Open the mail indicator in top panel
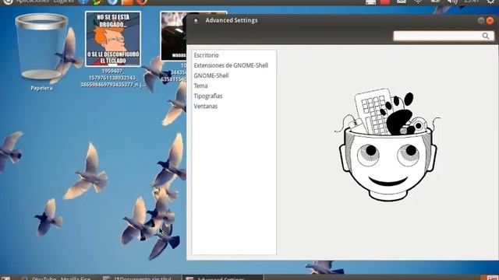The height and width of the screenshot is (280, 499). click(x=402, y=2)
